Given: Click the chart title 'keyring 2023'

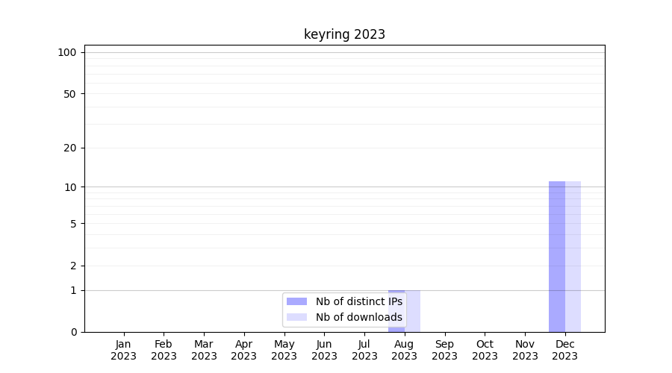Looking at the screenshot, I should coord(344,34).
